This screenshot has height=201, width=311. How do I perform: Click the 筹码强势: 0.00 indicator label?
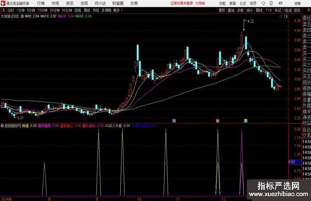pyautogui.click(x=49, y=126)
